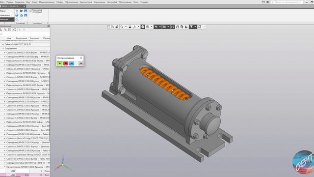The height and width of the screenshot is (177, 314).
Task: Pause playback with the blue pause button
Action: [x=72, y=63]
